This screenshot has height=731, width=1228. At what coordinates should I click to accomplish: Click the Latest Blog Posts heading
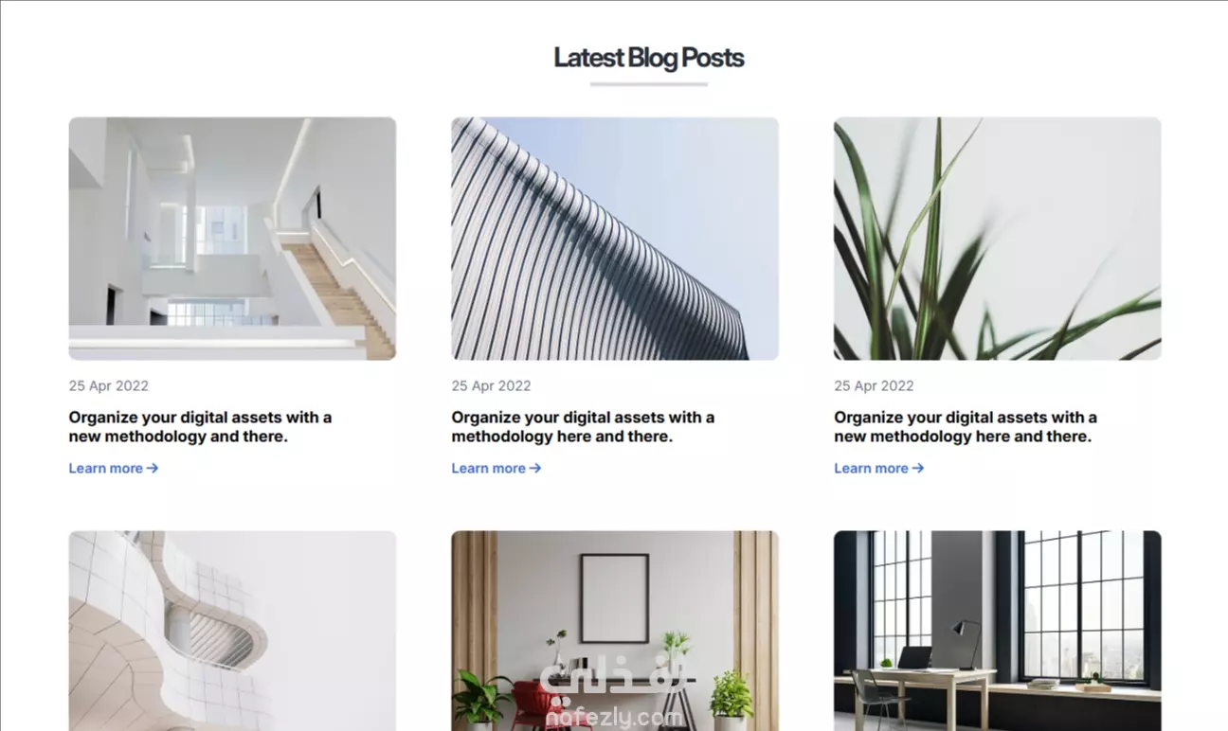pyautogui.click(x=649, y=58)
